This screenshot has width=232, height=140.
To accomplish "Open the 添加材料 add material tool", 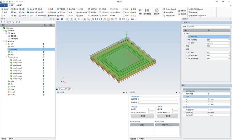I will [x=157, y=11].
